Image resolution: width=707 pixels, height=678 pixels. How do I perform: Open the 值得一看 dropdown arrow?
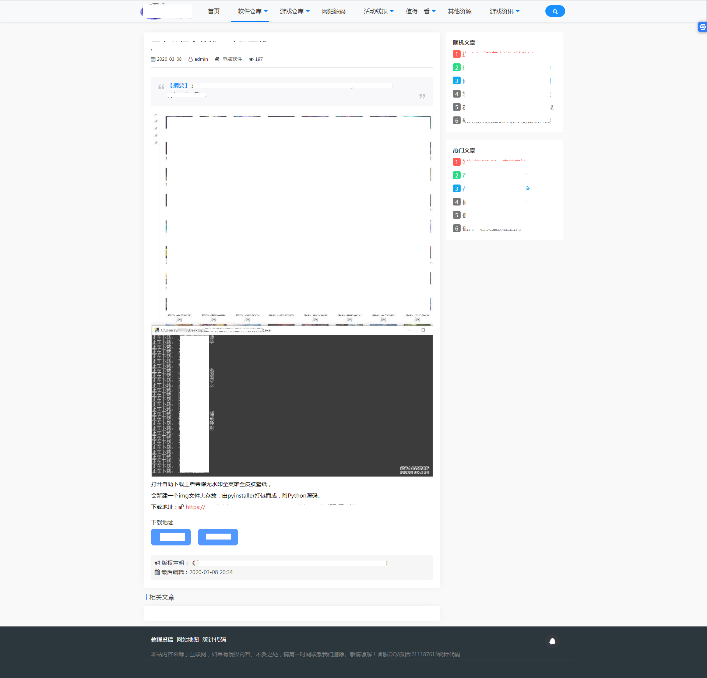pyautogui.click(x=434, y=11)
